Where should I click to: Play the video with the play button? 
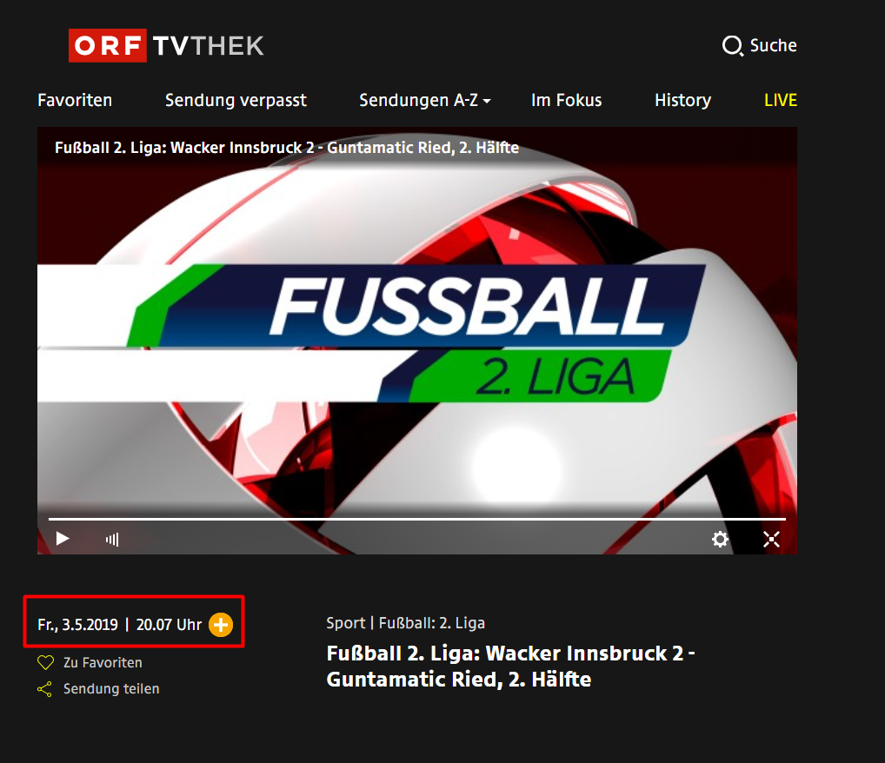tap(63, 539)
